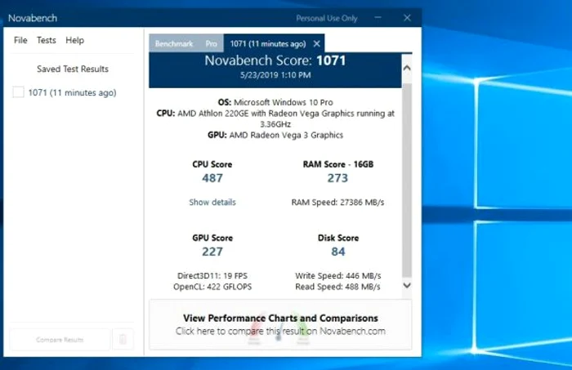Switch to the Pro tab
The image size is (572, 370).
pyautogui.click(x=211, y=44)
